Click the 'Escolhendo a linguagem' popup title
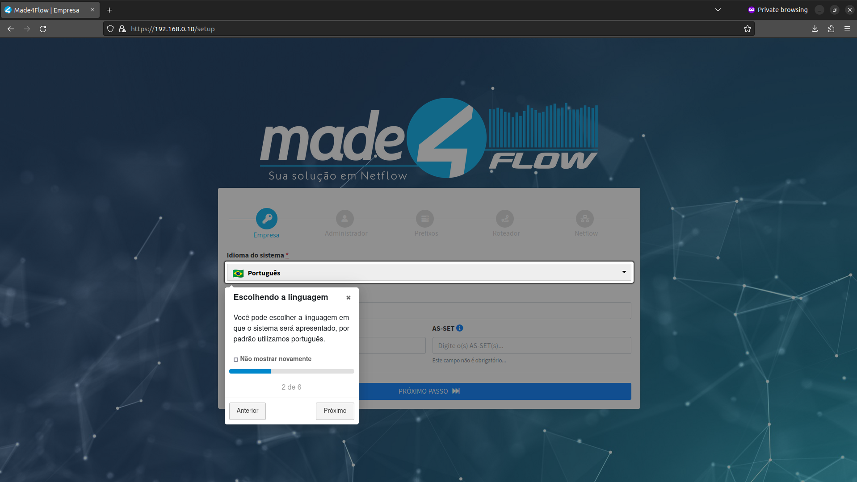 coord(281,297)
